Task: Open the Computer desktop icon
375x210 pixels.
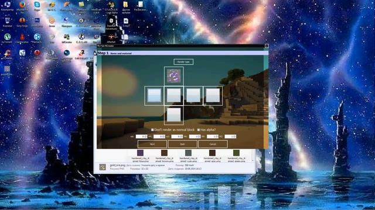Action: pyautogui.click(x=7, y=5)
